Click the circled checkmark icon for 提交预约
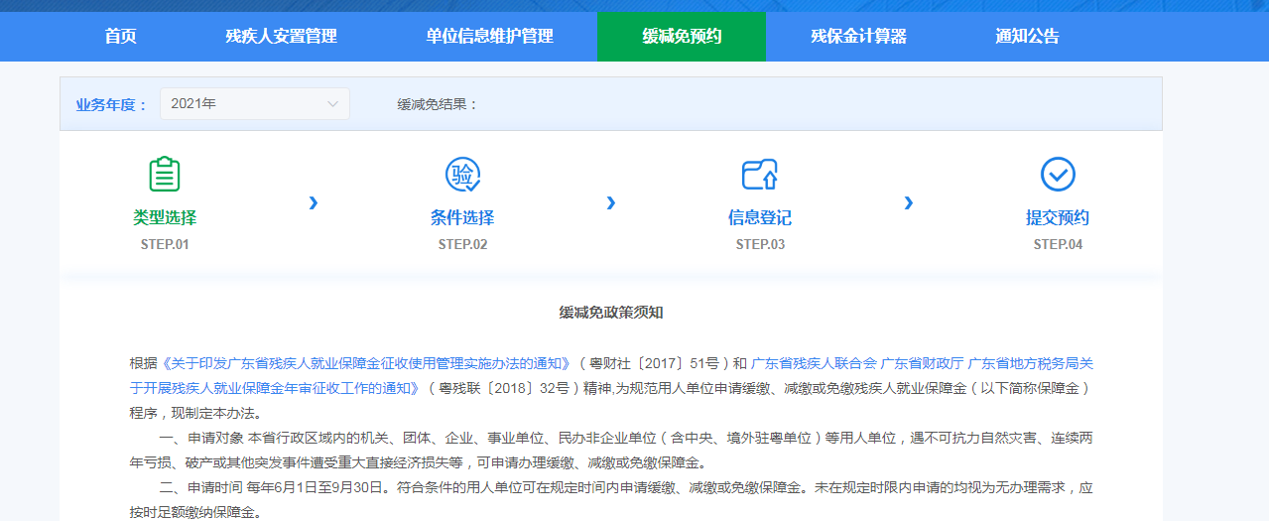This screenshot has height=521, width=1269. click(1058, 175)
